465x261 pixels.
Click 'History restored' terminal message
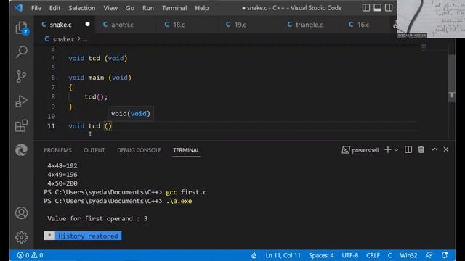[88, 236]
